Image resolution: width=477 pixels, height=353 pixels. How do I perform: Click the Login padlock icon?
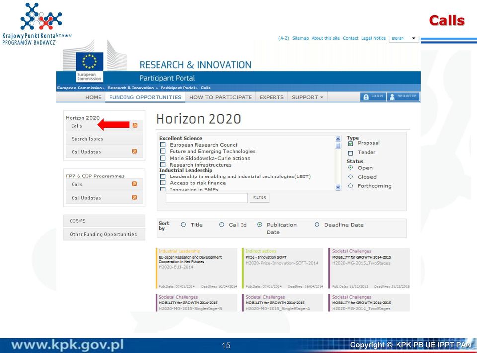366,97
